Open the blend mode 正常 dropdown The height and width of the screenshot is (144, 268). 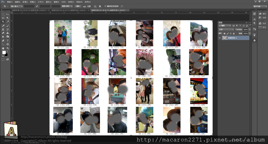point(226,30)
